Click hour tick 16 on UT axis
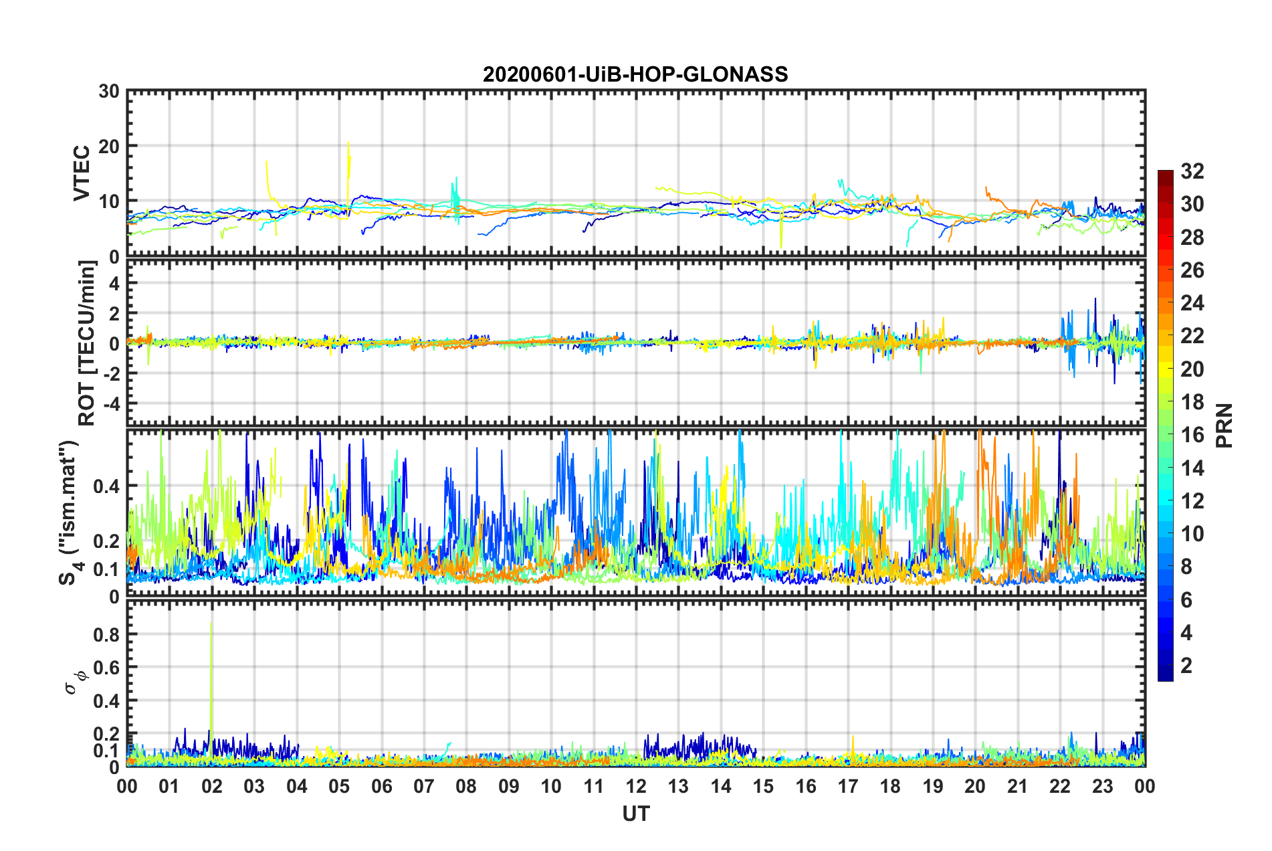This screenshot has width=1272, height=851. tap(806, 786)
